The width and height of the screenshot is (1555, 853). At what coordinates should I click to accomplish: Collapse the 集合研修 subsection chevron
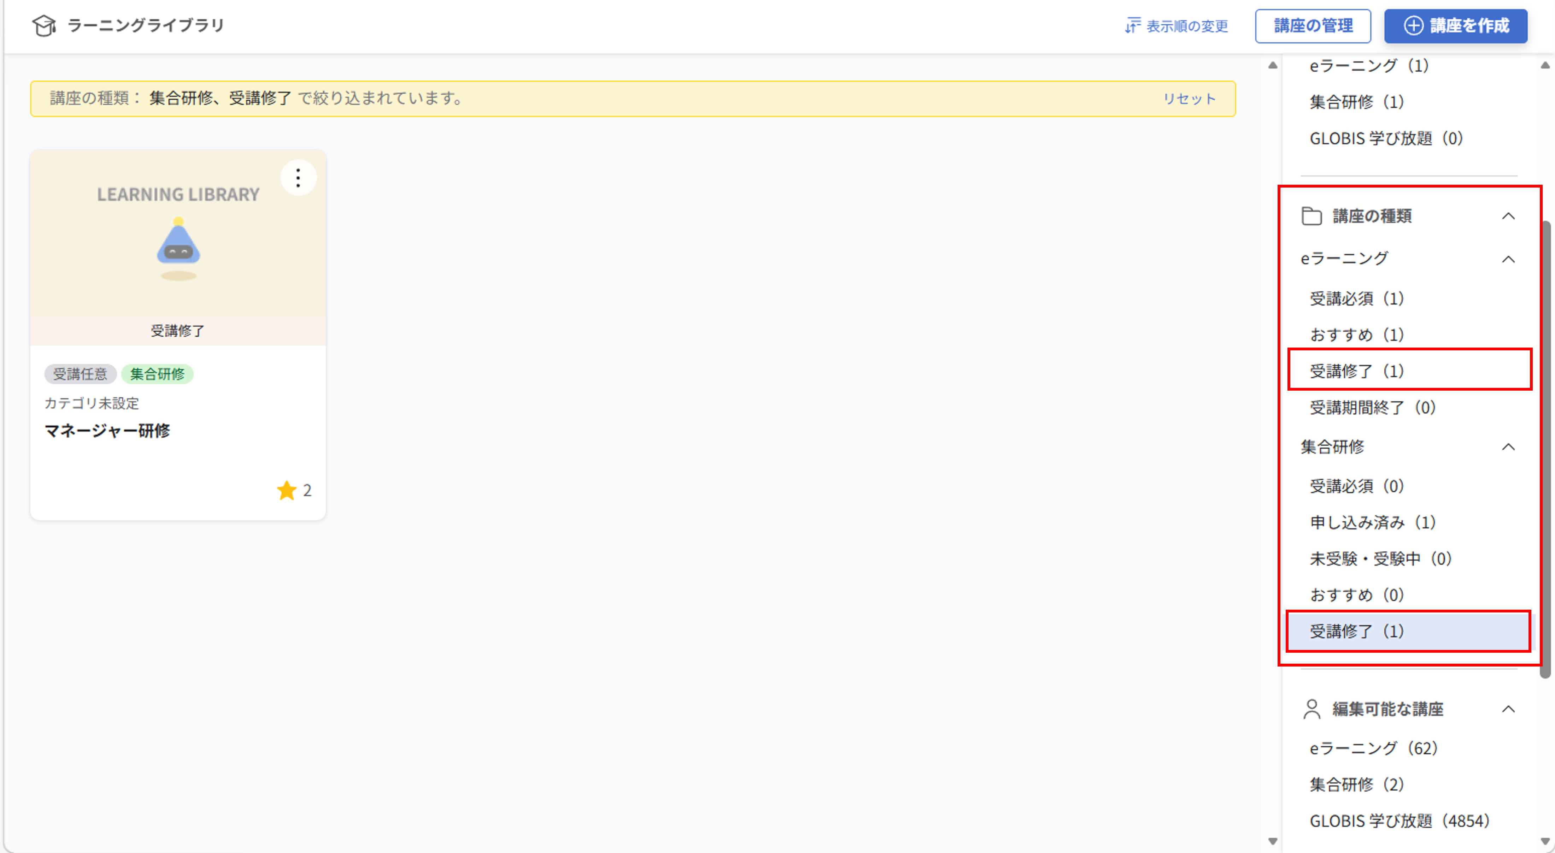[1508, 447]
